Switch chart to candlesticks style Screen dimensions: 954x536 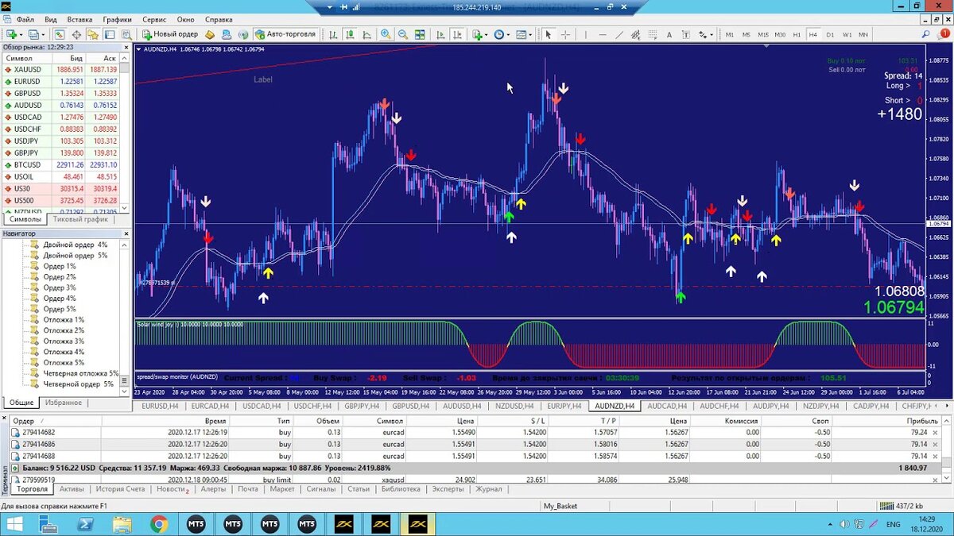point(350,34)
